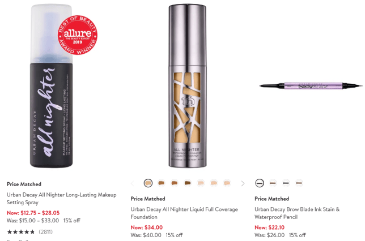Screen dimensions: 365x241
Task: Choose the sixth foundation shade swatch
Action: 214,183
